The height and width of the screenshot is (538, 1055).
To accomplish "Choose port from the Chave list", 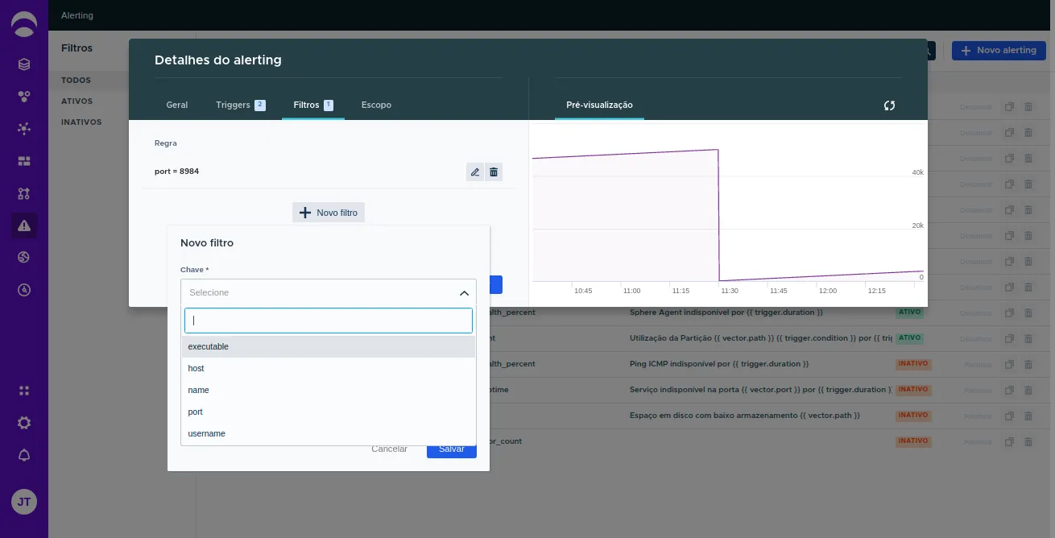I will click(329, 412).
